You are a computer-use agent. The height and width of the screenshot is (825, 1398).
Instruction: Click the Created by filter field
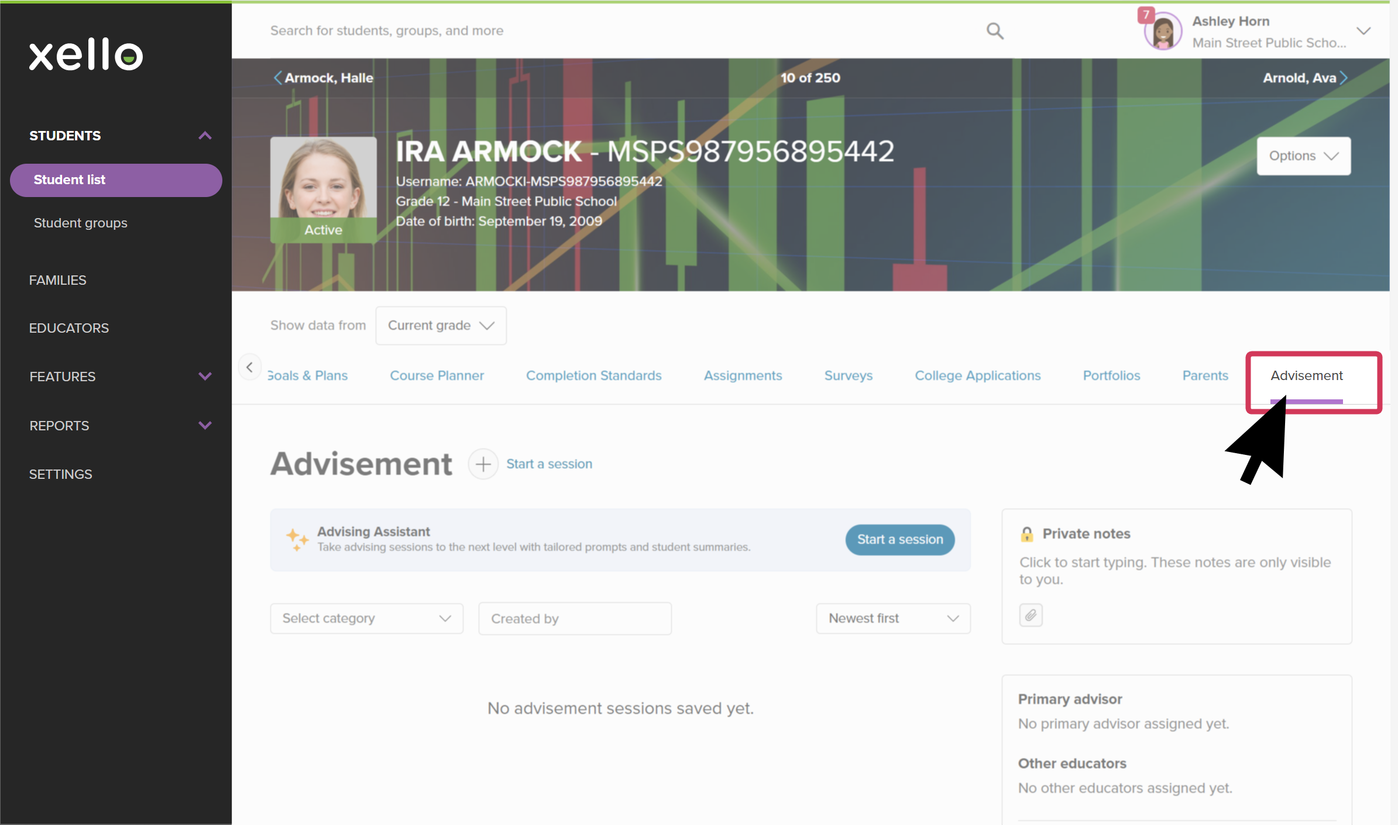[575, 619]
